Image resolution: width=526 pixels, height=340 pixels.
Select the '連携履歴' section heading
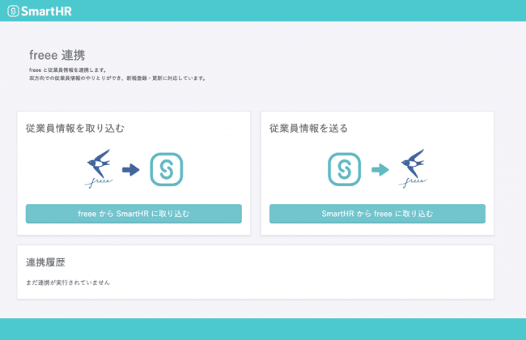pos(45,262)
